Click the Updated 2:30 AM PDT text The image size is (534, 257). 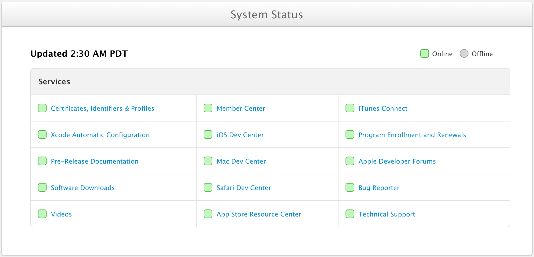pyautogui.click(x=79, y=54)
